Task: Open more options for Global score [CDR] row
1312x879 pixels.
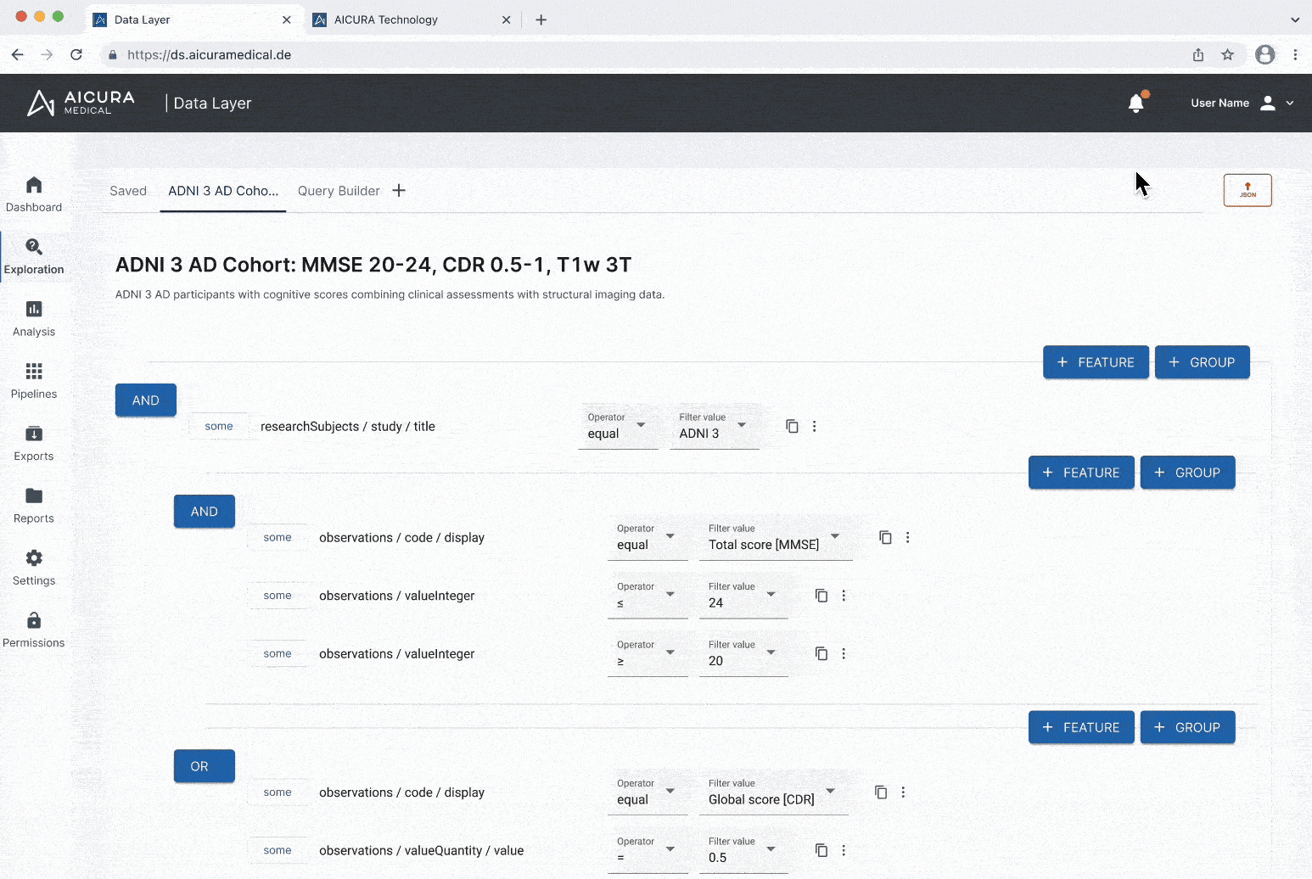Action: (x=903, y=792)
